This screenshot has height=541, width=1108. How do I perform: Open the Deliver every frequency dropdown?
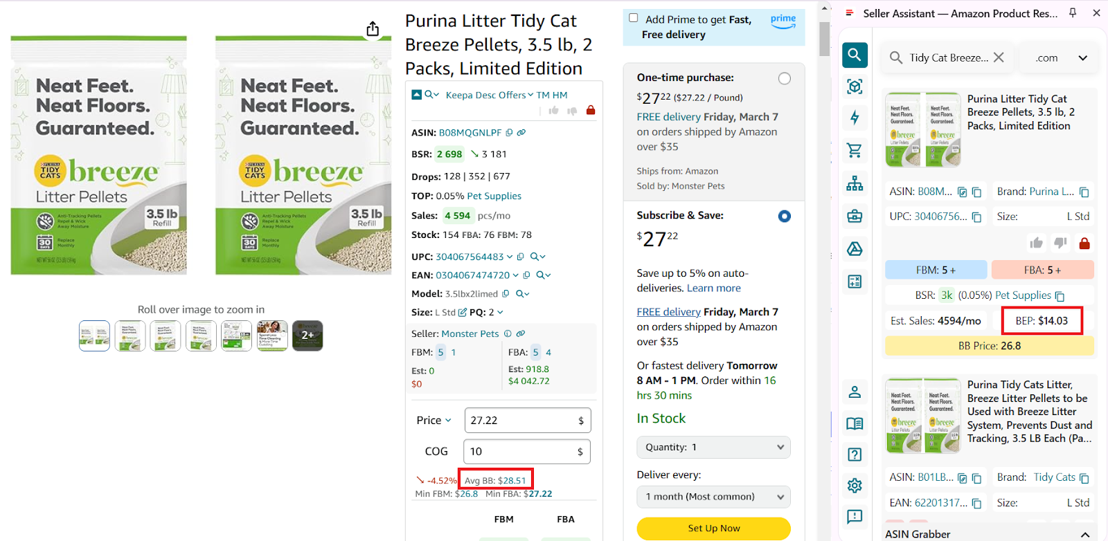(713, 497)
